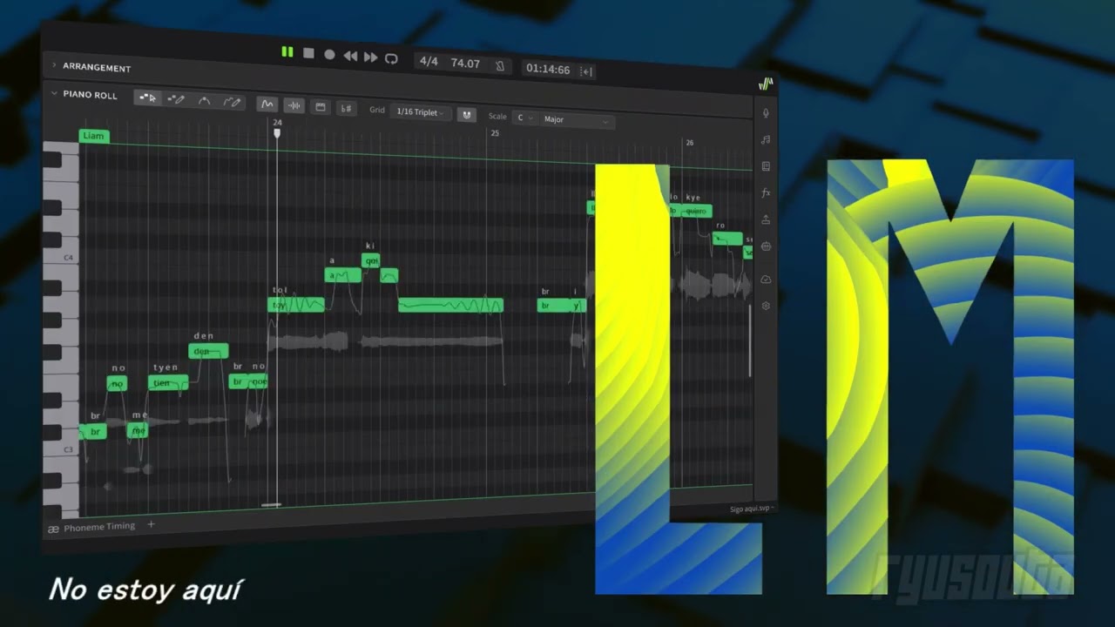Open the AI Retakes robot icon
Image resolution: width=1115 pixels, height=627 pixels.
coord(766,246)
